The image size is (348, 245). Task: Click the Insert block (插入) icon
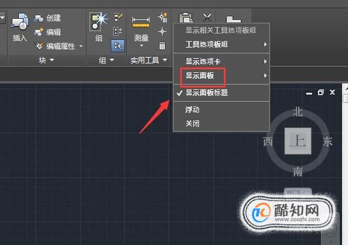20,22
